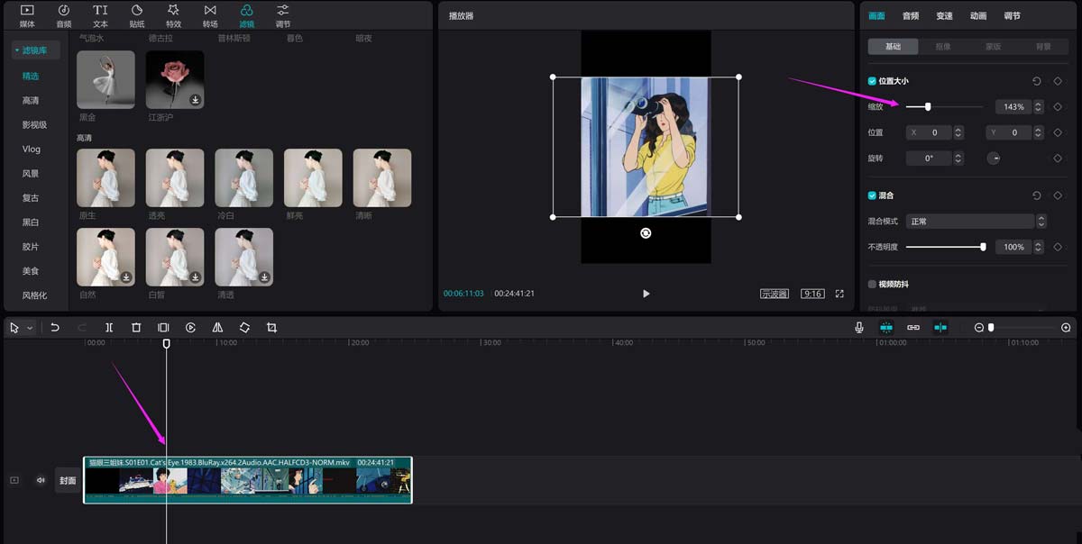The width and height of the screenshot is (1082, 544).
Task: Click the 不透明度 percentage stepper arrows
Action: [1039, 247]
